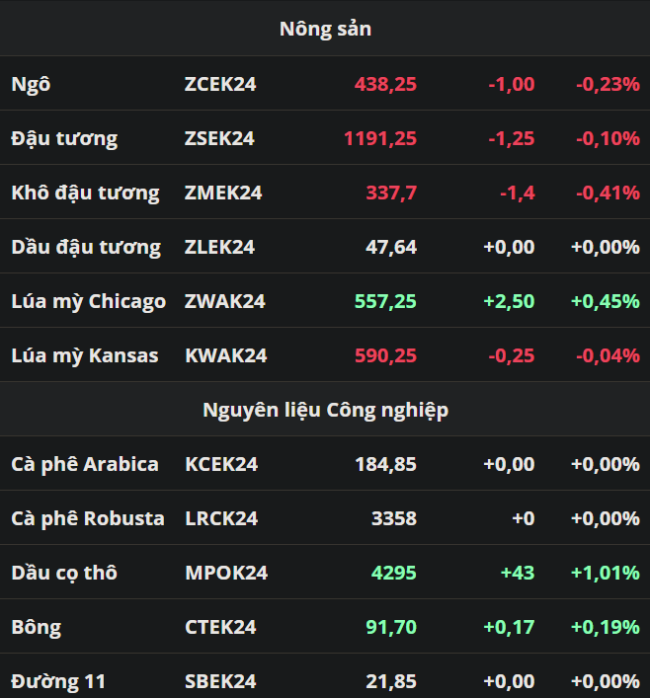
Task: Open the Ngô commodity row
Action: coord(31,84)
